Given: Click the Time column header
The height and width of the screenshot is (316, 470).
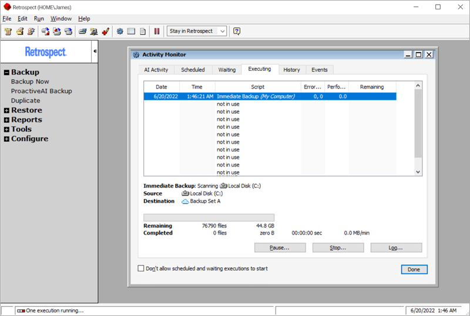Looking at the screenshot, I should [197, 87].
